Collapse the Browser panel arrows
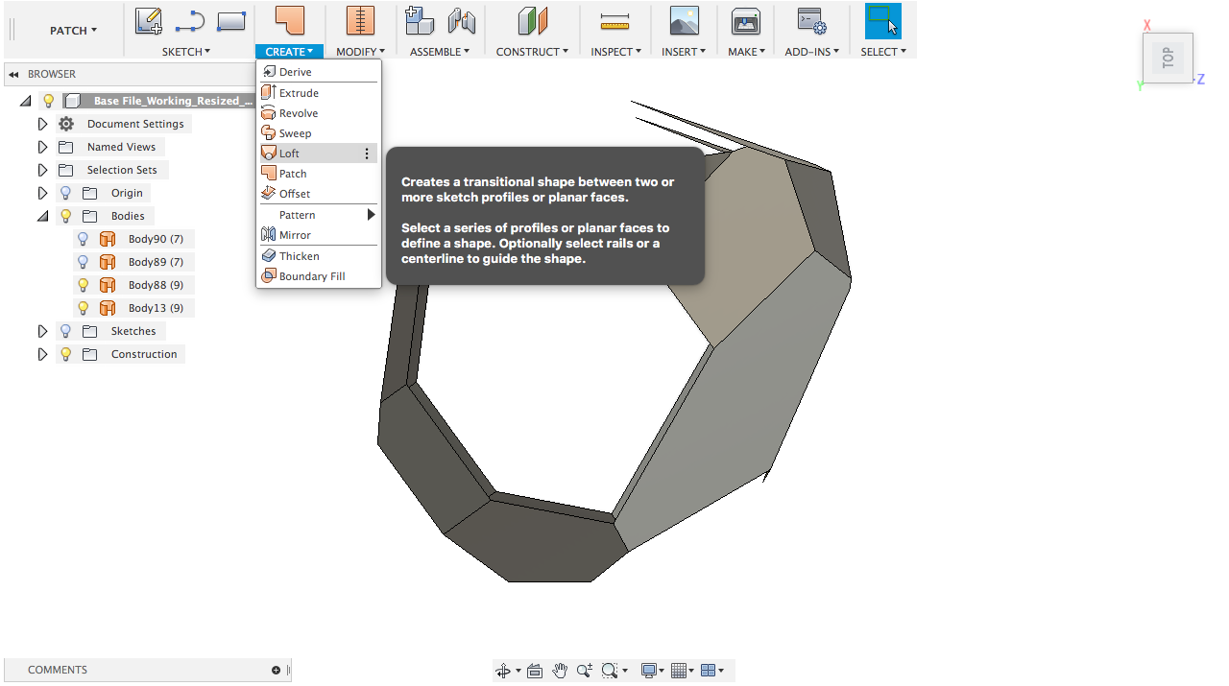The height and width of the screenshot is (686, 1229). [13, 74]
